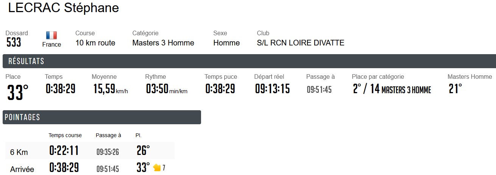Click the yellow position-drop arrow icon
Image resolution: width=496 pixels, height=175 pixels.
pos(157,167)
